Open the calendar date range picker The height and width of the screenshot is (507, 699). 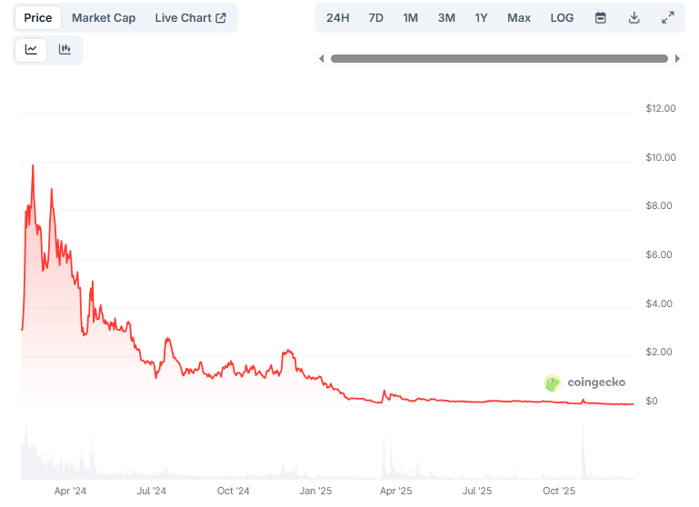[x=600, y=18]
